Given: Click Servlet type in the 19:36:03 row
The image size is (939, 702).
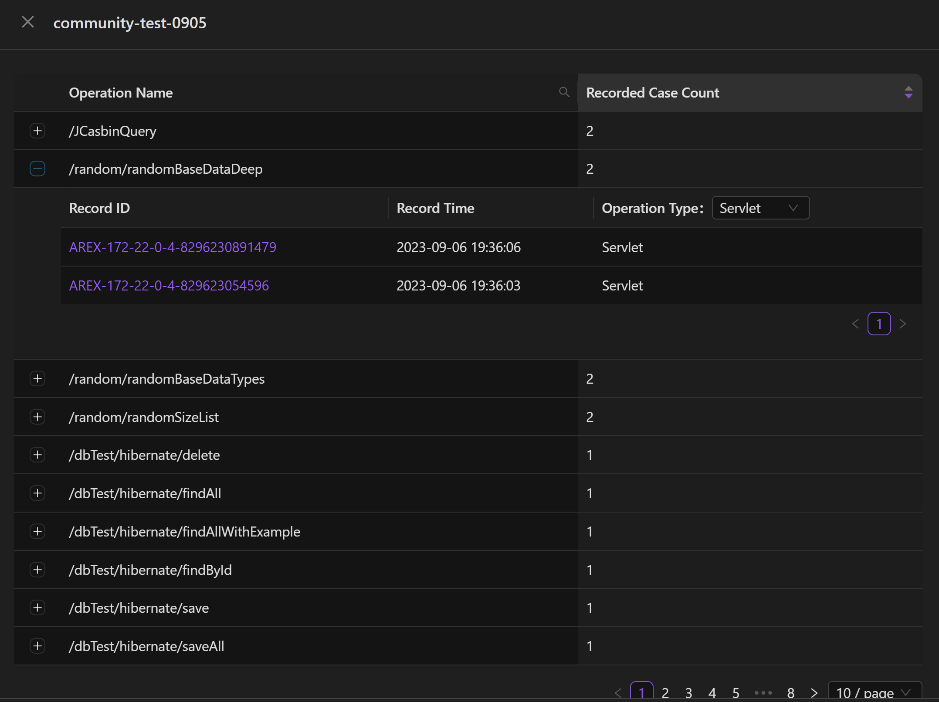Looking at the screenshot, I should (622, 286).
